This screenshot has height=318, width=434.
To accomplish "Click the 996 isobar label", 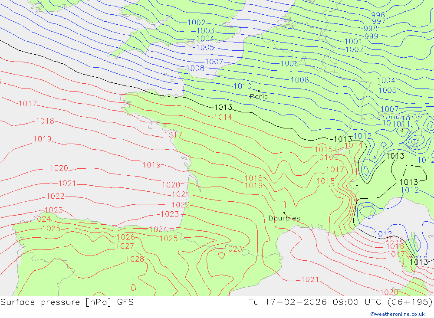I will (378, 15).
